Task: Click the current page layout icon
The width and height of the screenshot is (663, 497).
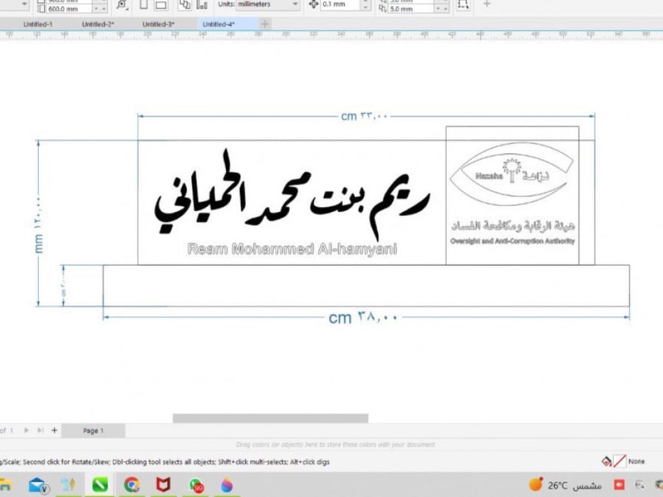Action: 202,5
